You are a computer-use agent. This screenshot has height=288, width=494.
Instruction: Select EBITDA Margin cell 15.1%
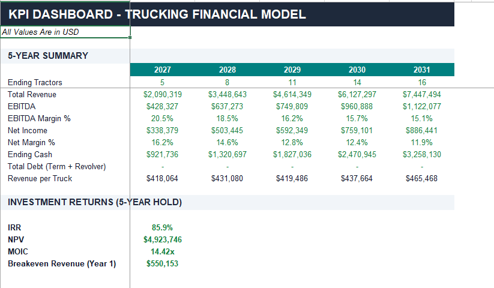point(422,118)
